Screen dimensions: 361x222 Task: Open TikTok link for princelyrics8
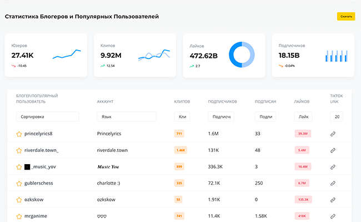click(x=333, y=134)
